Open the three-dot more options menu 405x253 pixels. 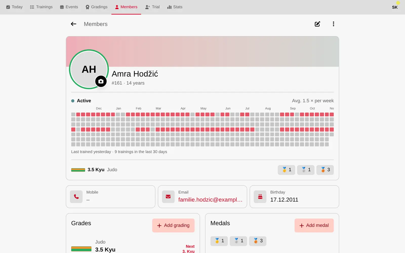[333, 24]
